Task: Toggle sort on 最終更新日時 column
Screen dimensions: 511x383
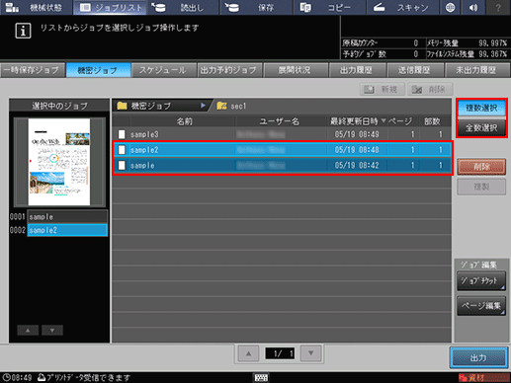Action: click(x=357, y=121)
